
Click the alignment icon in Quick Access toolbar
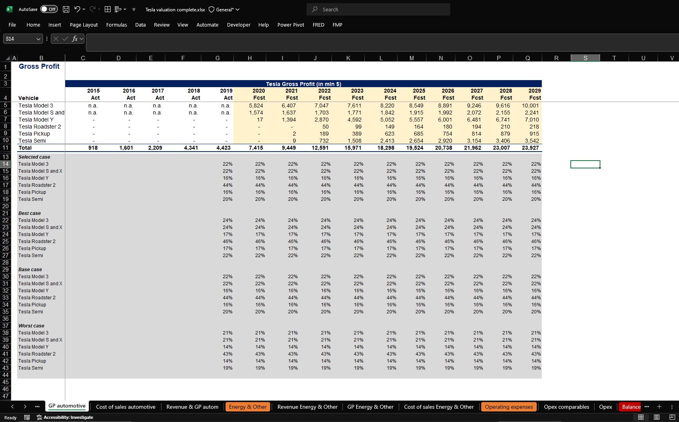(x=118, y=9)
